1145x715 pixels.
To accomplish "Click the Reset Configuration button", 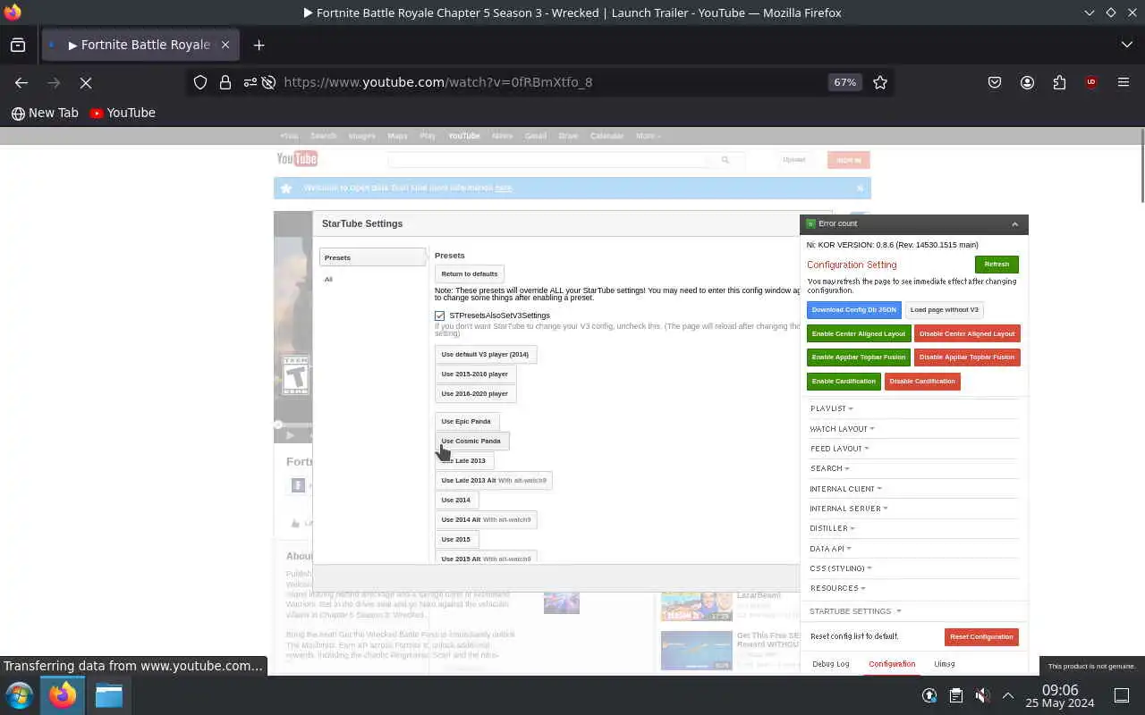I will [x=981, y=637].
